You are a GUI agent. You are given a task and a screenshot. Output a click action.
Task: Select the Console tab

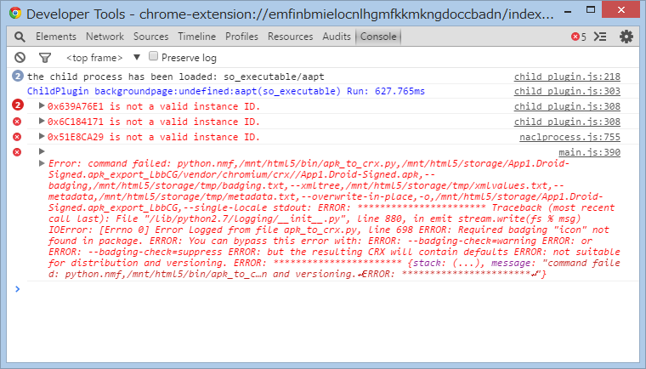(x=378, y=37)
